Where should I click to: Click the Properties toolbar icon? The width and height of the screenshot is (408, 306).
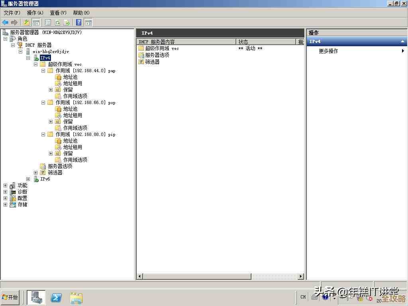pos(48,23)
